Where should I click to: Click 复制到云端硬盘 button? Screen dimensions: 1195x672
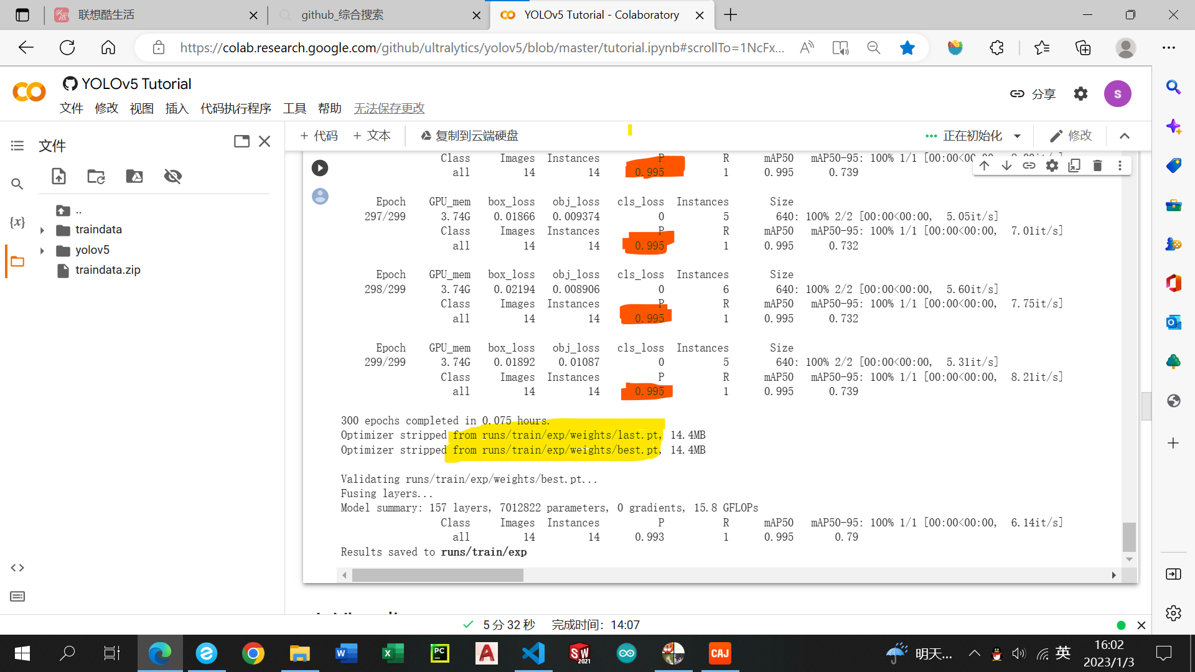tap(469, 136)
